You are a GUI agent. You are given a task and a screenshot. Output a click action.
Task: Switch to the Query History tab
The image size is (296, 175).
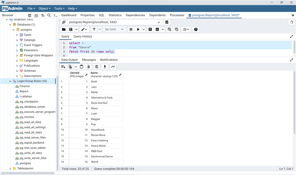83,37
